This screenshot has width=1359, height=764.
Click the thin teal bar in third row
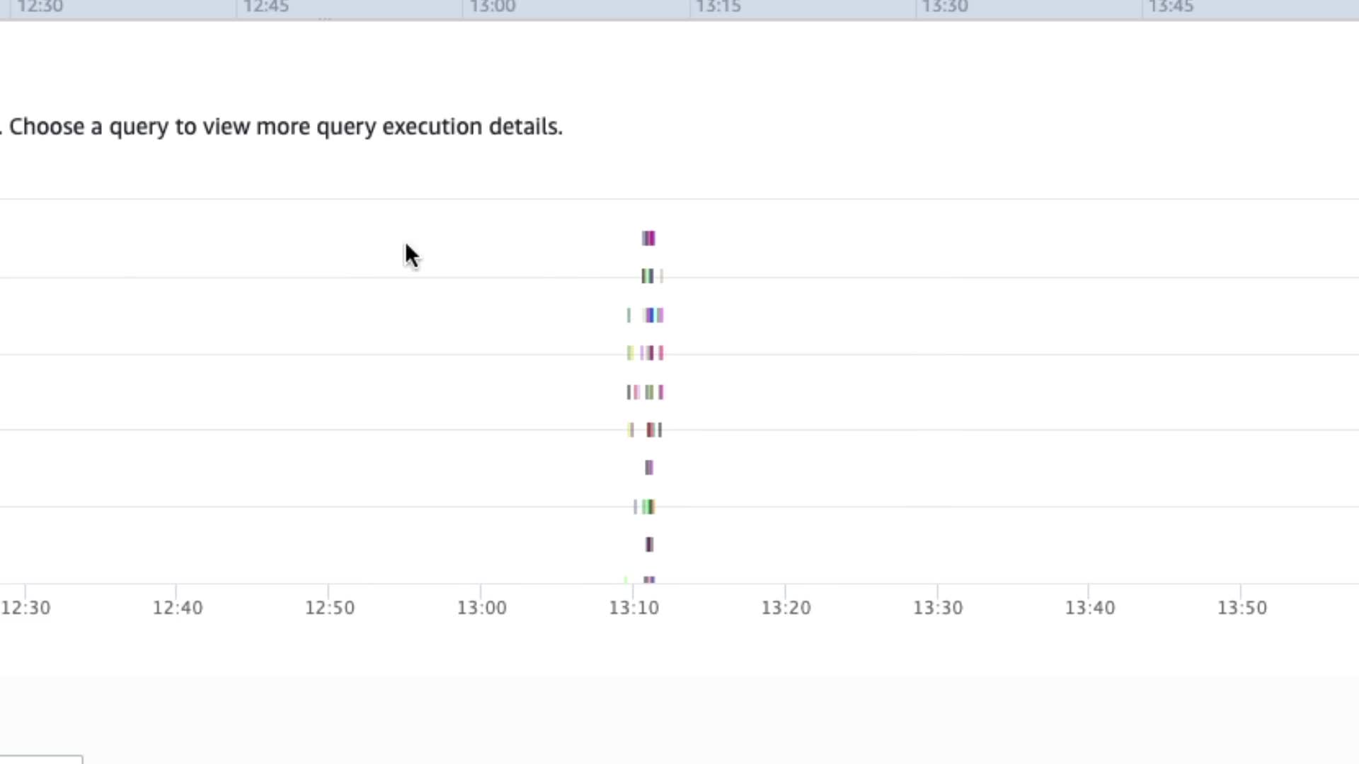click(629, 316)
